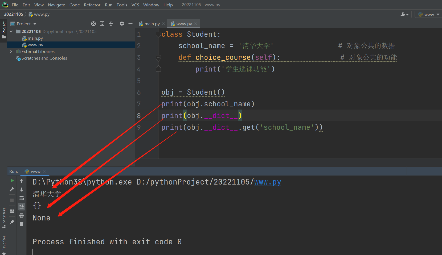The image size is (442, 255).
Task: Click 'Process finished with exit code 0' text
Action: tap(107, 242)
